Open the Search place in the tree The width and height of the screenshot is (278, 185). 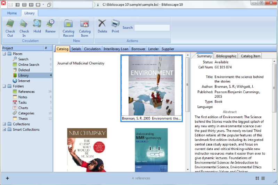[23, 59]
